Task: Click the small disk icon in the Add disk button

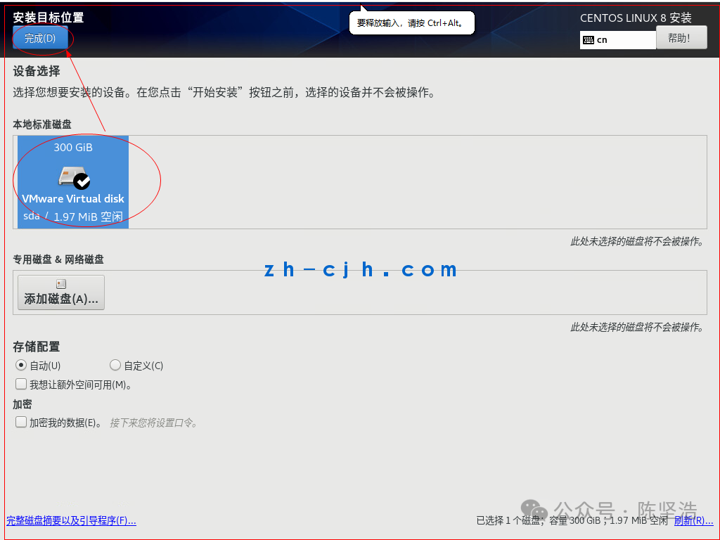Action: (x=61, y=284)
